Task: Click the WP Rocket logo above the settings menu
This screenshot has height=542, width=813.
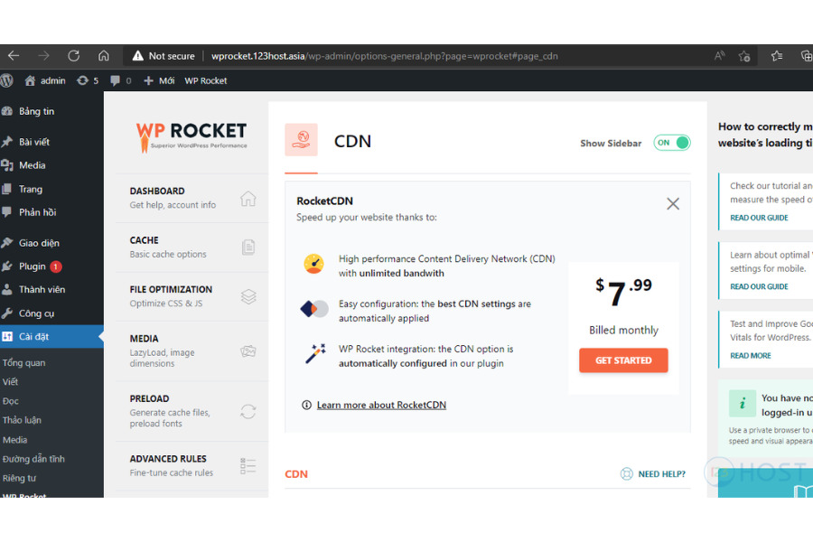Action: 191,135
